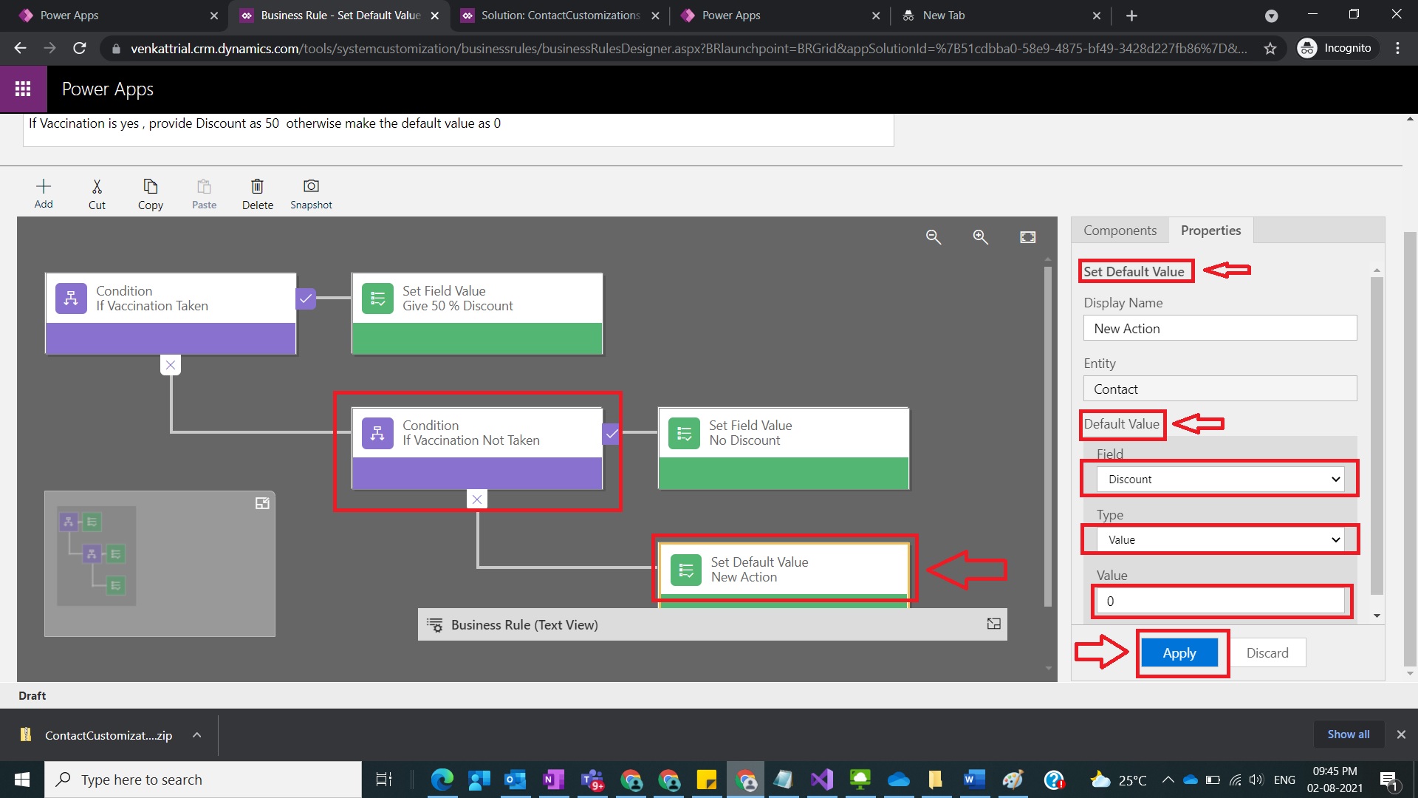The height and width of the screenshot is (798, 1418).
Task: Take a Snapshot with camera icon
Action: 311,187
